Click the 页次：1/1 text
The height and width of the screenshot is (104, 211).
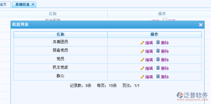(x=131, y=86)
